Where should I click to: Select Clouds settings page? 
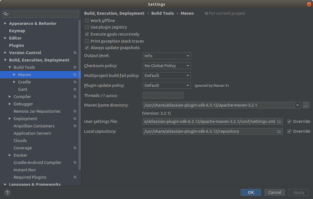(20, 140)
